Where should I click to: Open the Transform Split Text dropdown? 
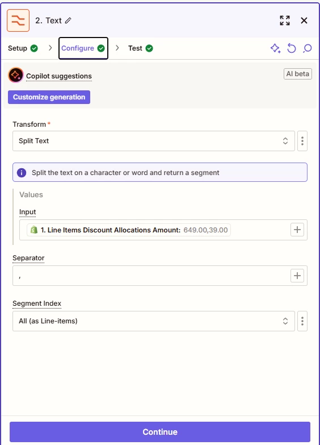click(154, 141)
